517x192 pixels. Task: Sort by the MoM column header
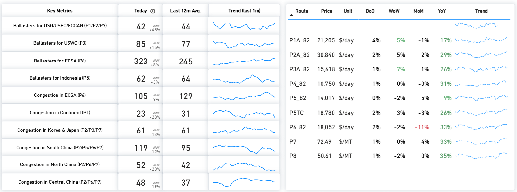pos(419,11)
